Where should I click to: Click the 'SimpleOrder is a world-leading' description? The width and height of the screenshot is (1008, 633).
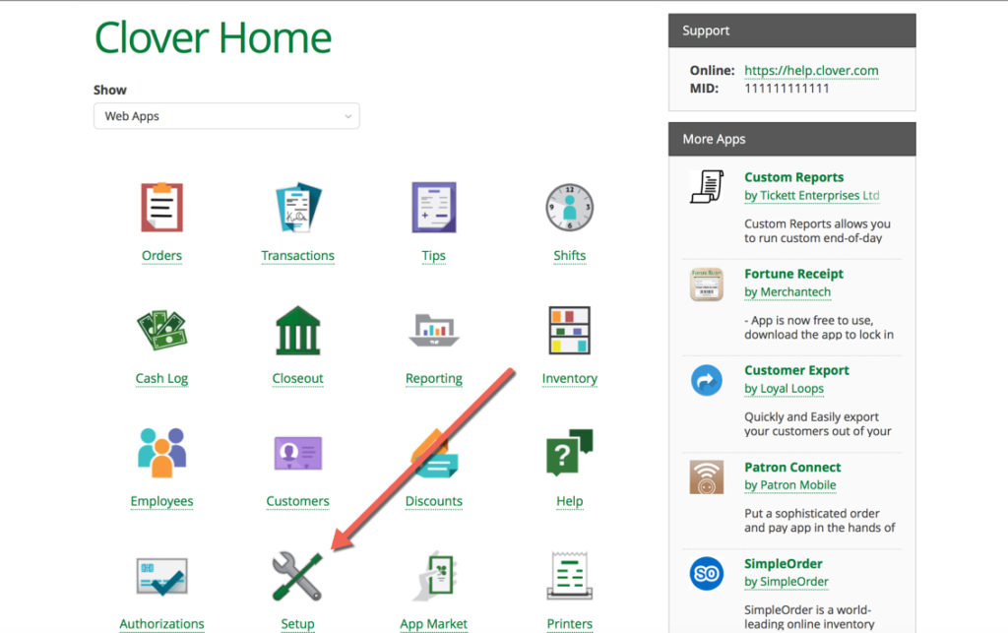point(809,617)
